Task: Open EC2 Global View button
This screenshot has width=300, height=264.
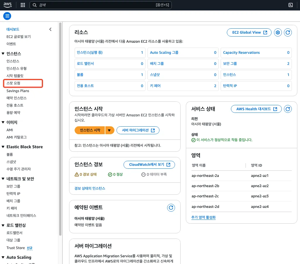Action: point(249,32)
